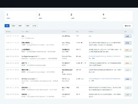138x104 pixels.
Task: Click the CSV export button
Action: click(x=128, y=26)
